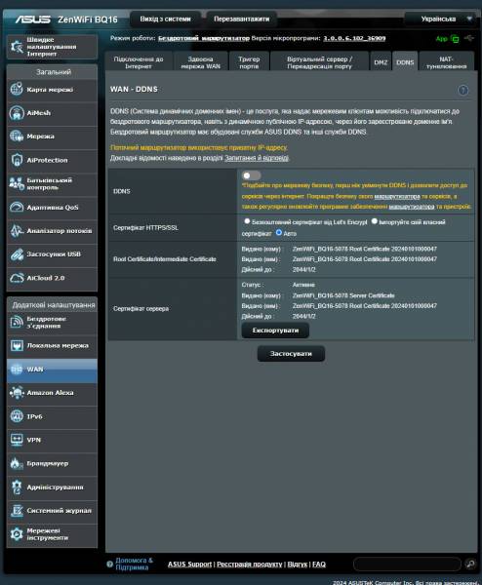Viewport: 482px width, 585px height.
Task: Open the Відгук feedback link
Action: pyautogui.click(x=298, y=565)
